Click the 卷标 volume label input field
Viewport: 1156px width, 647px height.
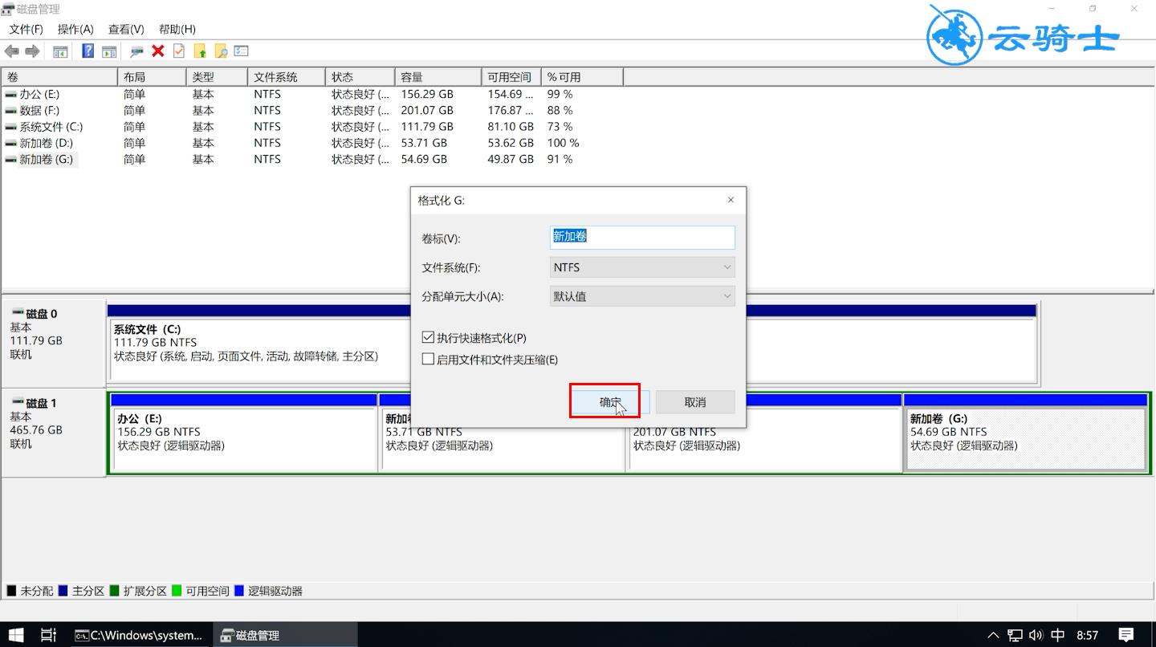click(642, 237)
